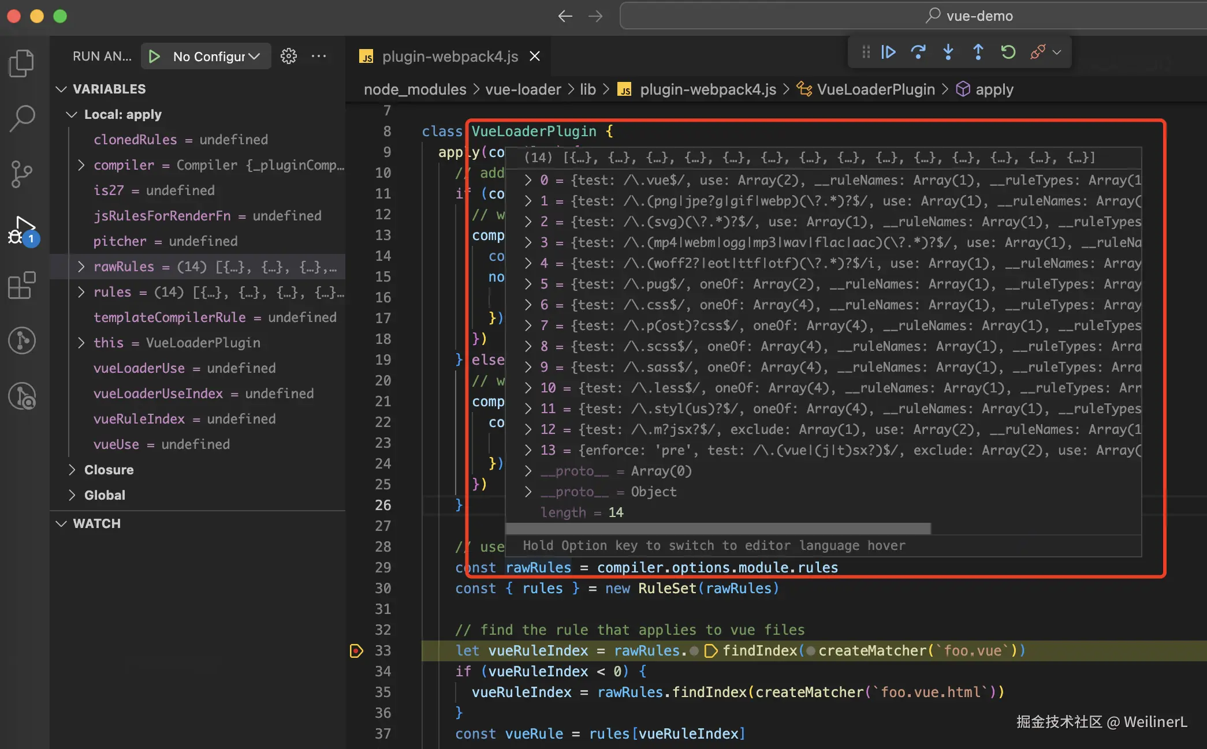Close the plugin-webpack4.js tab

[535, 57]
